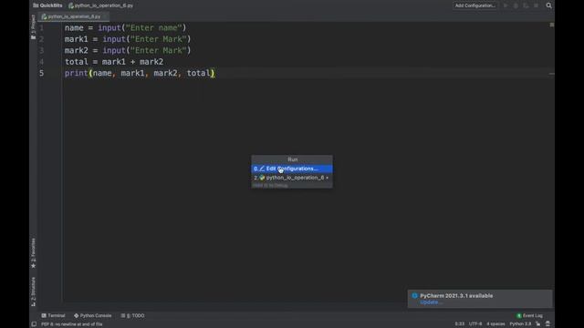Click line number 1 in gutter
Image resolution: width=584 pixels, height=328 pixels.
(x=42, y=28)
